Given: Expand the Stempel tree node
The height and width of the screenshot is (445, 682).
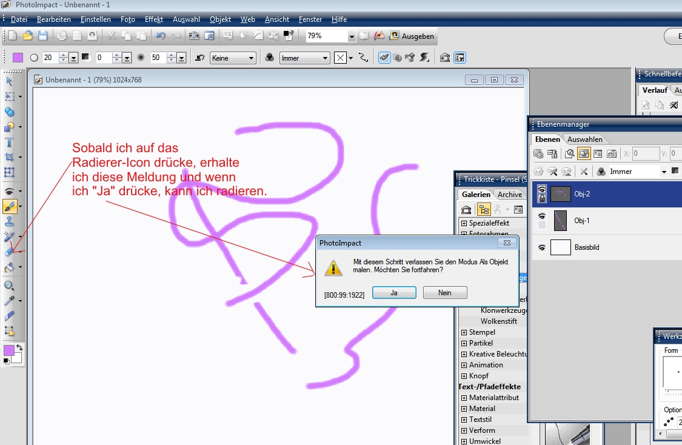Looking at the screenshot, I should 464,332.
